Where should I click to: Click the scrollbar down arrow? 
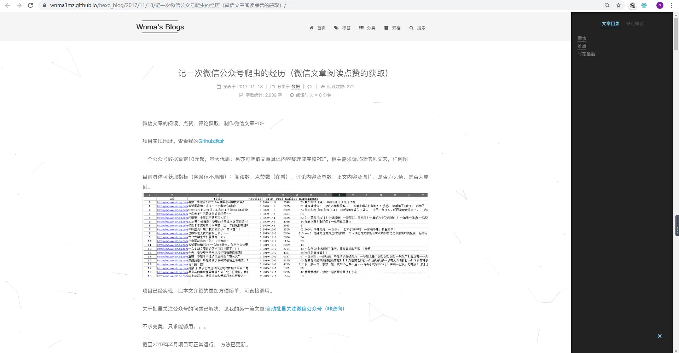click(x=676, y=351)
